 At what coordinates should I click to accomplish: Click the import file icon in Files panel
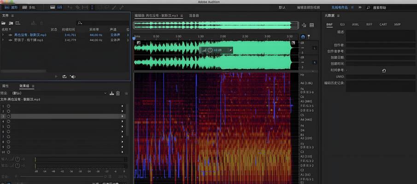tap(11, 23)
